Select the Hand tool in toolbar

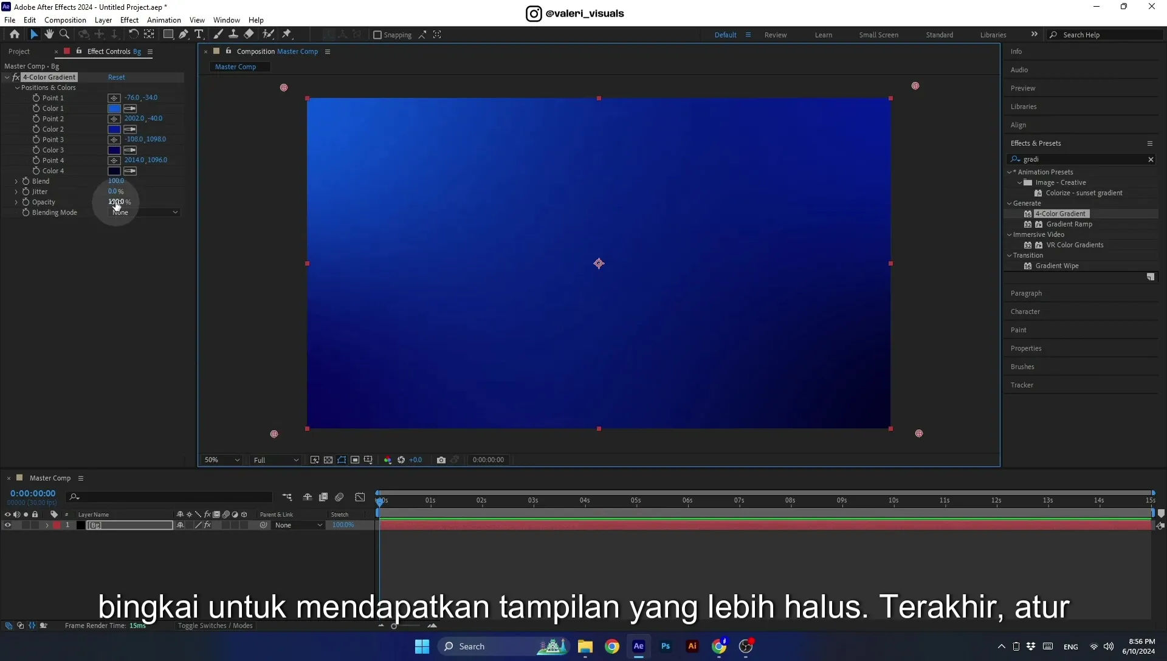[x=49, y=35]
